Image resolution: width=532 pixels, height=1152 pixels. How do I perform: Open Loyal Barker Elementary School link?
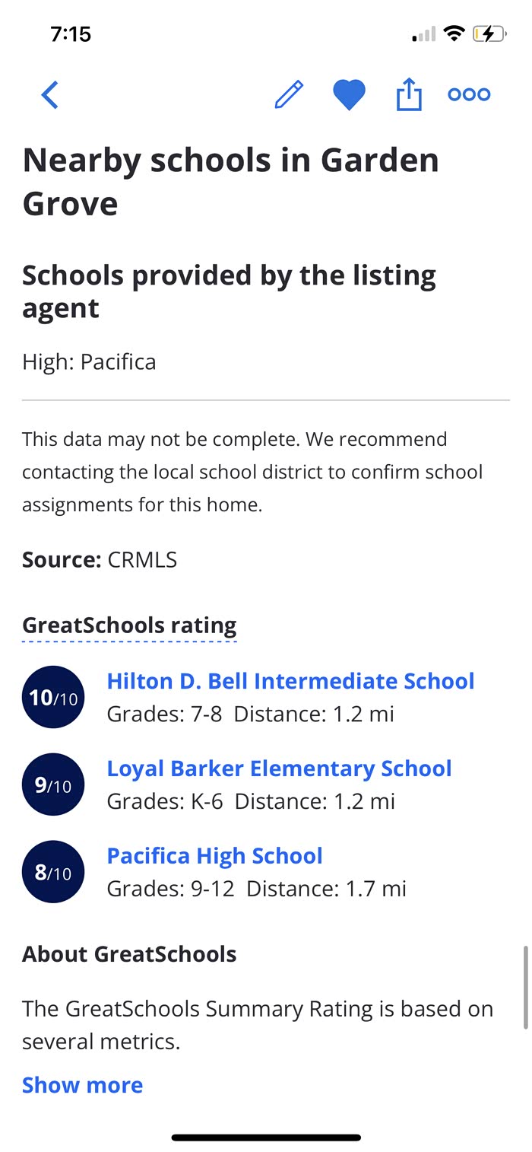coord(279,769)
